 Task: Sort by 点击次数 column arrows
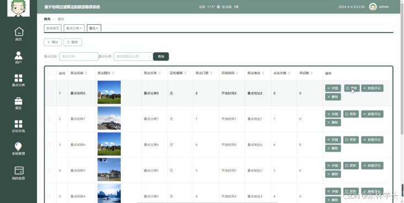coord(289,73)
